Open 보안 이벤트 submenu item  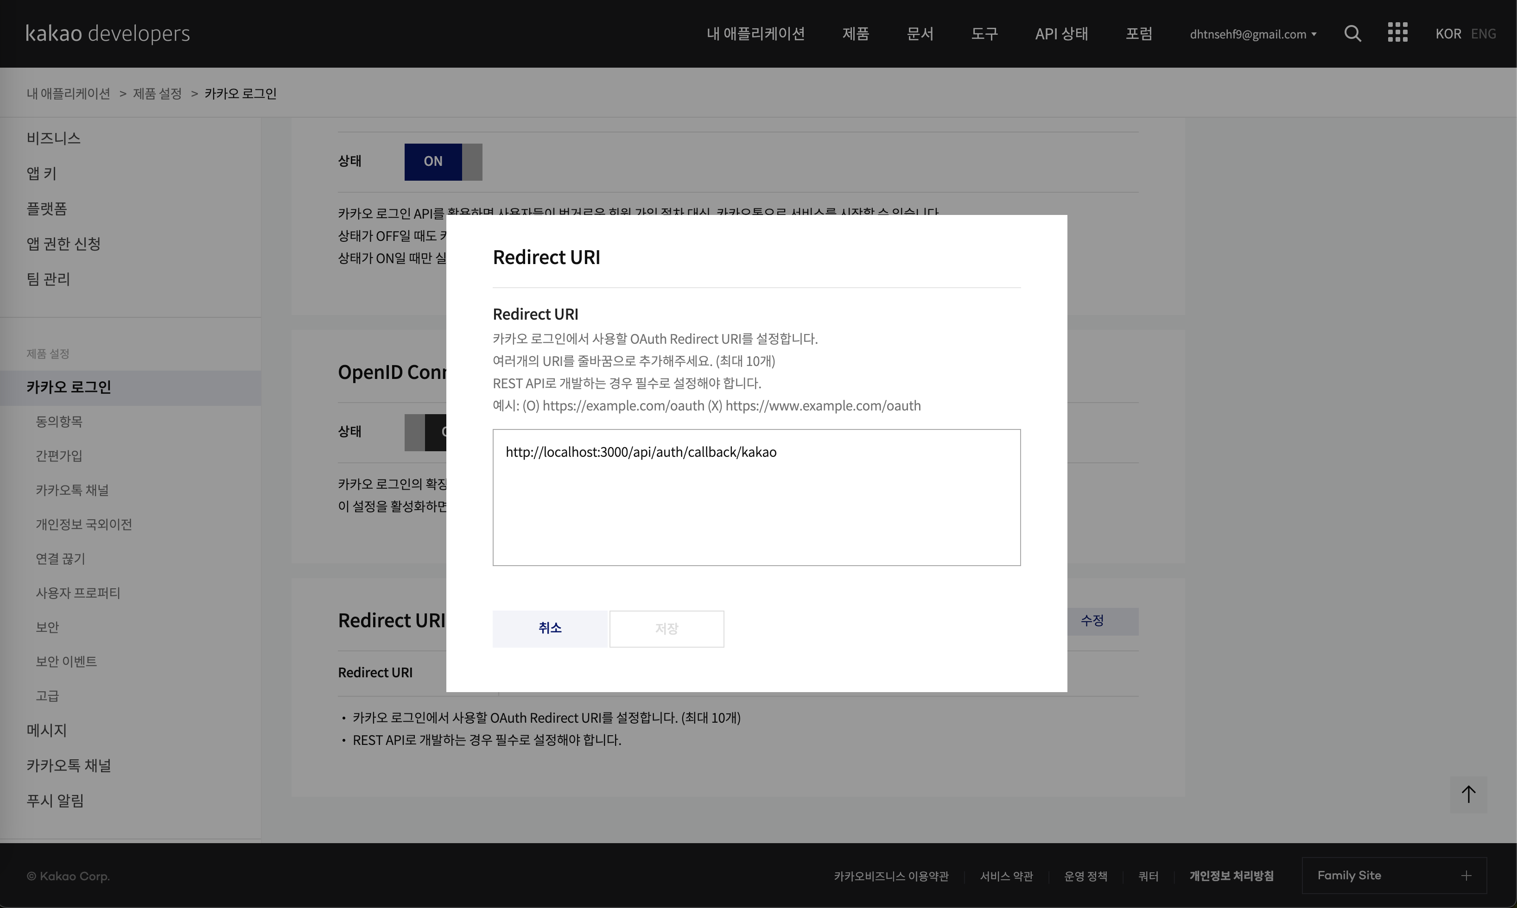66,662
